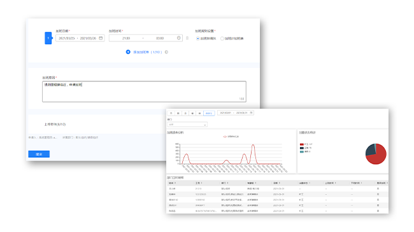Open calendar icon in overtime date field
414x232 pixels.
[101, 38]
